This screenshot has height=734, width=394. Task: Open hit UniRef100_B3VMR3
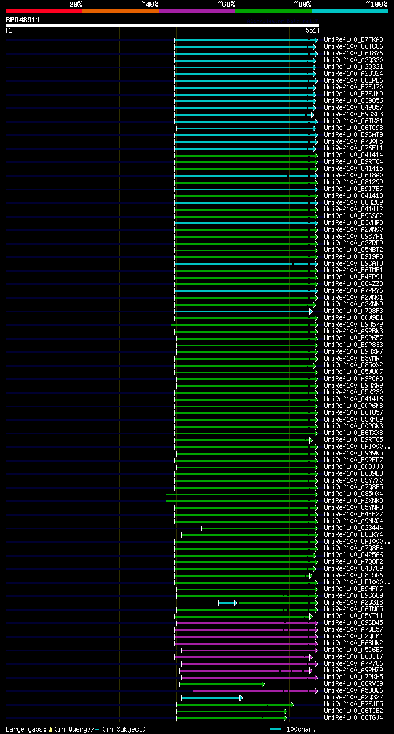click(x=353, y=223)
